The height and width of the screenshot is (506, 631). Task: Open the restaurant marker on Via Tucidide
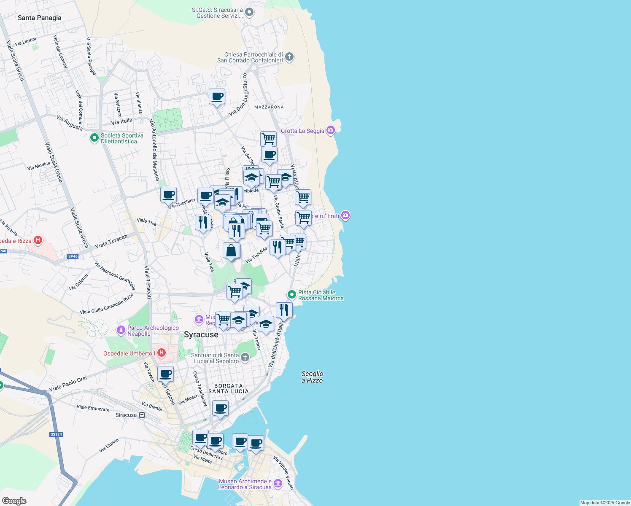pos(278,248)
